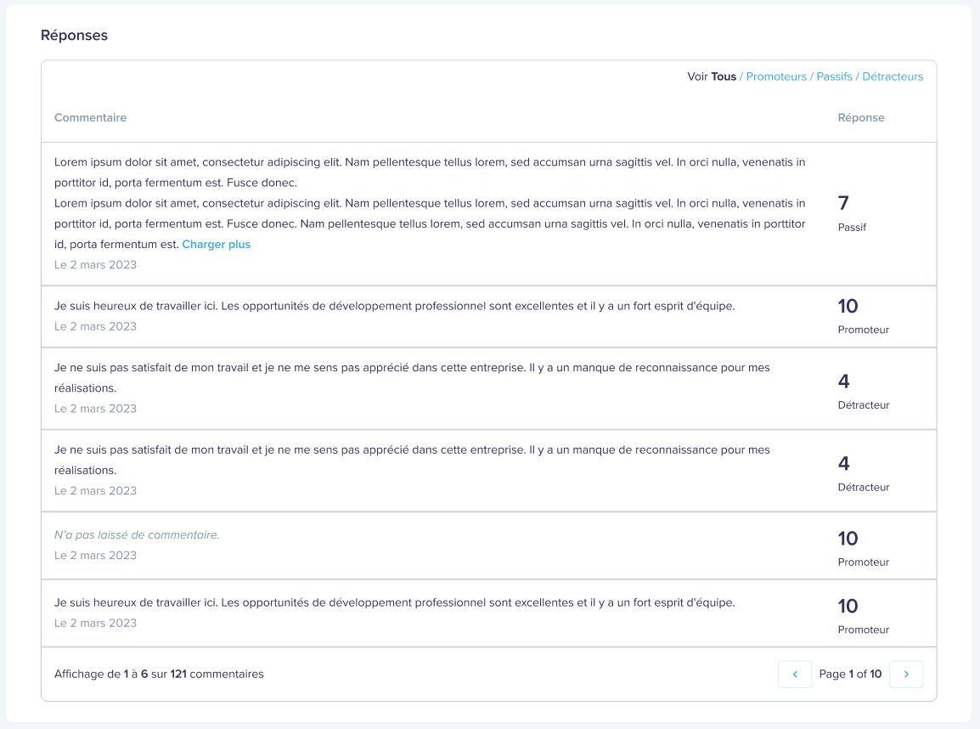The height and width of the screenshot is (729, 980).
Task: Select the Lorem ipsum comment text
Action: (430, 203)
